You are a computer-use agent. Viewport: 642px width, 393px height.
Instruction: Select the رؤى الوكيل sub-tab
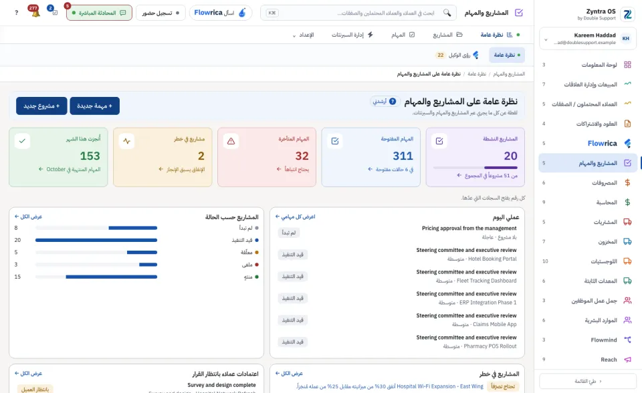click(457, 55)
